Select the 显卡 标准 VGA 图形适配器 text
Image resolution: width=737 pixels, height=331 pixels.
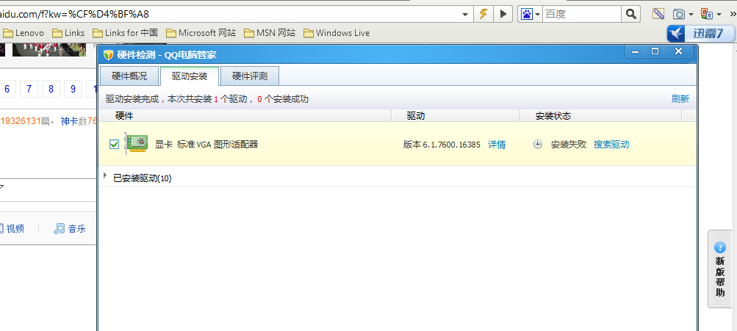[x=206, y=144]
